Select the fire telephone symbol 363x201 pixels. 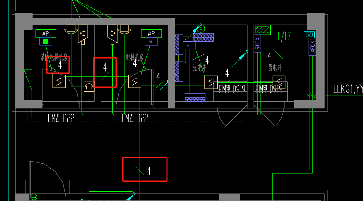coord(89,86)
